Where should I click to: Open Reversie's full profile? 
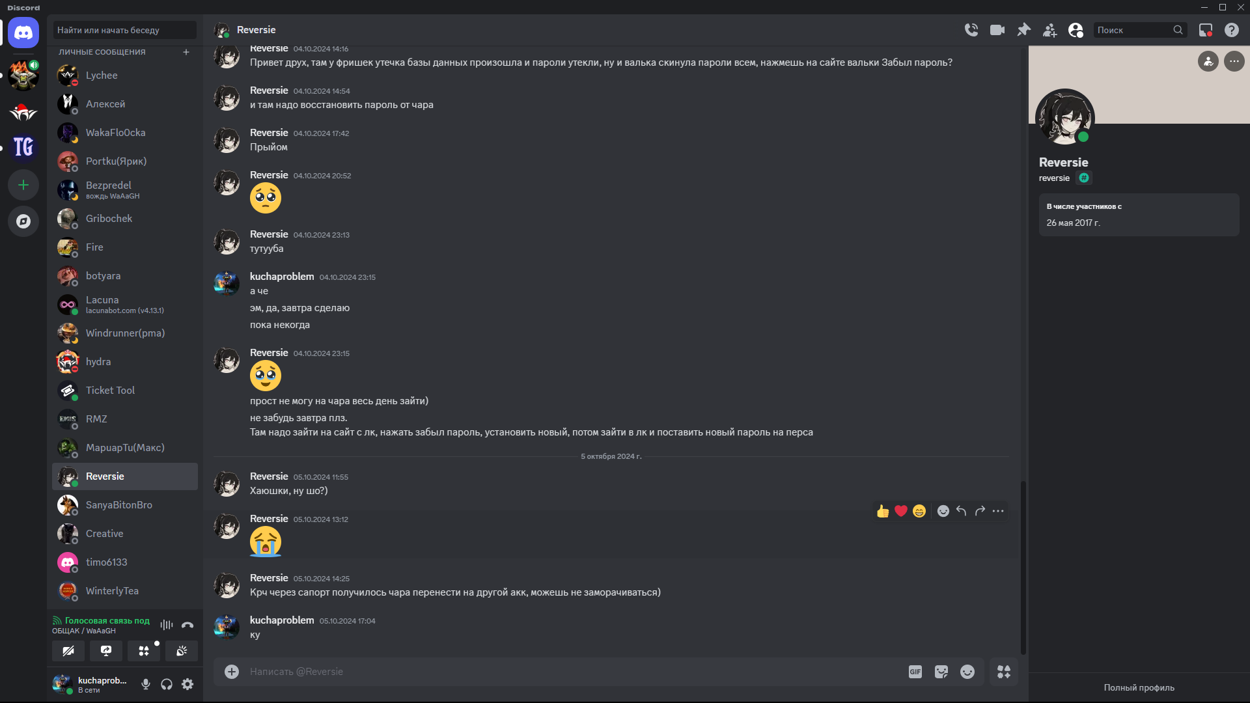tap(1139, 687)
